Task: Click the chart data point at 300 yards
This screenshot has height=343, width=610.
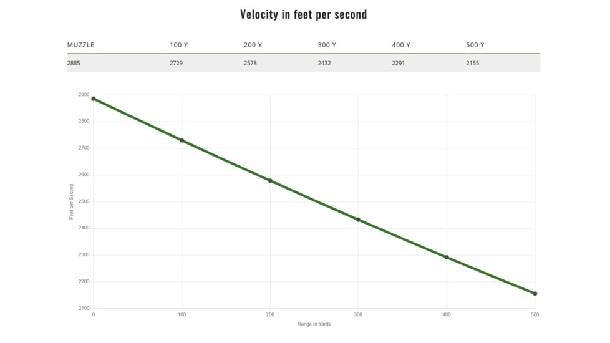Action: (358, 220)
